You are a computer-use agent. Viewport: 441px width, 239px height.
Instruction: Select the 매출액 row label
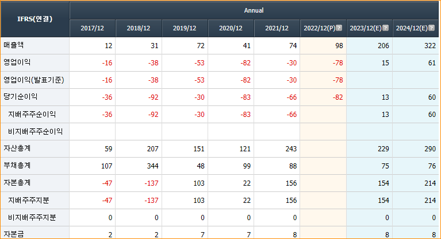click(13, 45)
